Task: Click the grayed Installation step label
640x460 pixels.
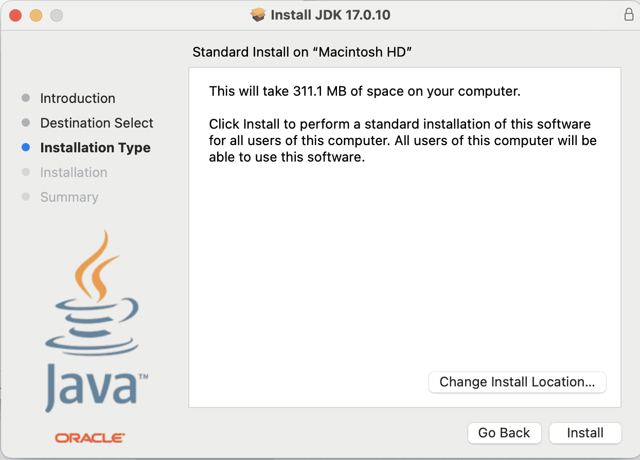Action: (x=74, y=172)
